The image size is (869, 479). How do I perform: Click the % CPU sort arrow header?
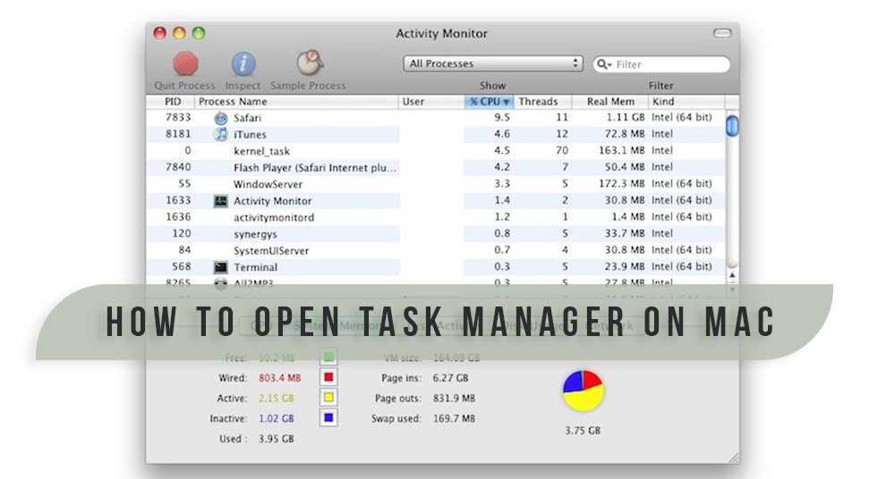click(489, 101)
